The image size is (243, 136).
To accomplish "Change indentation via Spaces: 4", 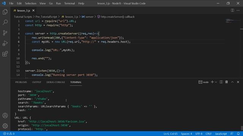I will pyautogui.click(x=186, y=134).
